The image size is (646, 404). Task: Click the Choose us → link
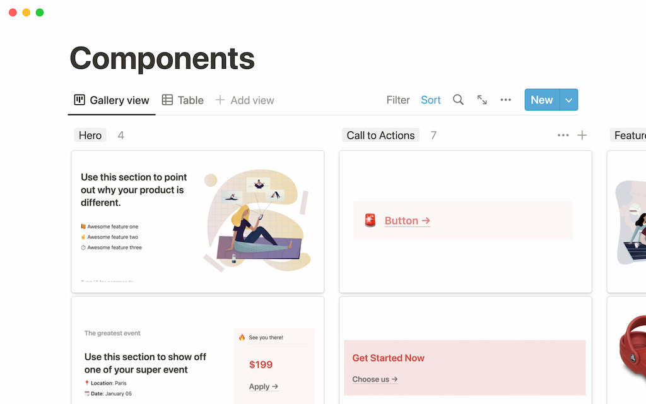(x=375, y=379)
